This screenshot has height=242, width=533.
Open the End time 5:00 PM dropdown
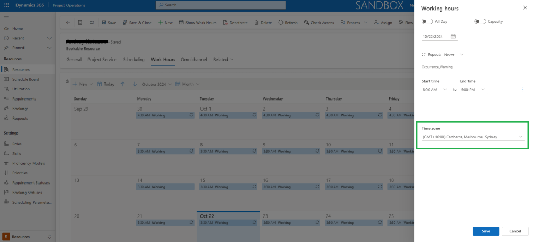tap(473, 90)
